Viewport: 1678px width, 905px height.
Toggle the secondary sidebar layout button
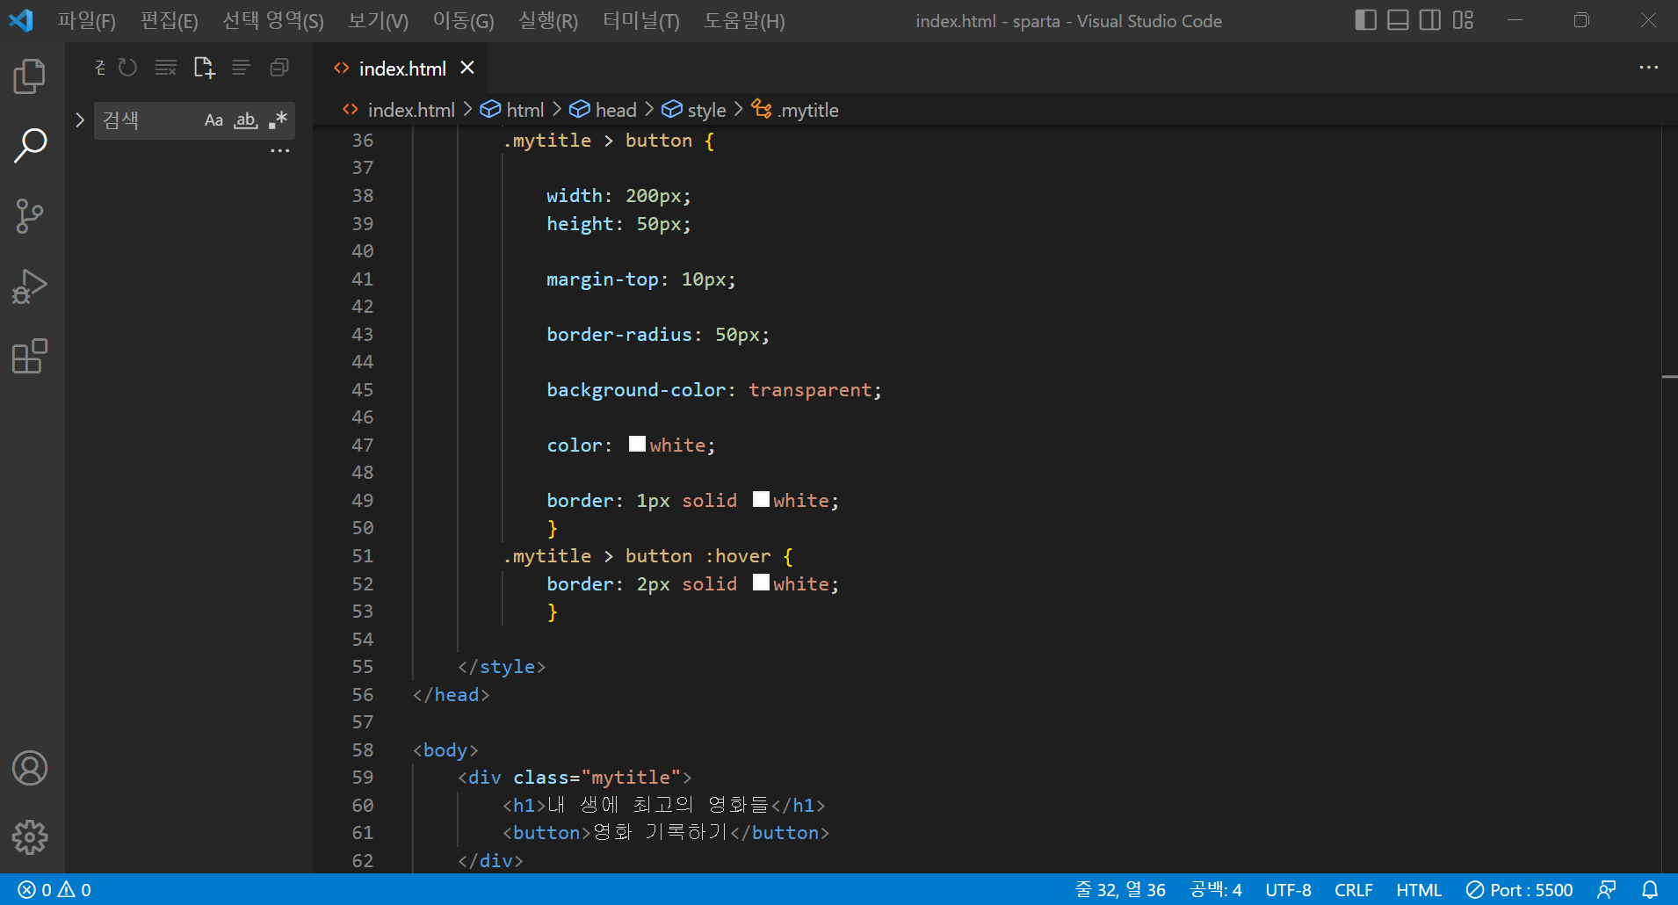click(1430, 20)
